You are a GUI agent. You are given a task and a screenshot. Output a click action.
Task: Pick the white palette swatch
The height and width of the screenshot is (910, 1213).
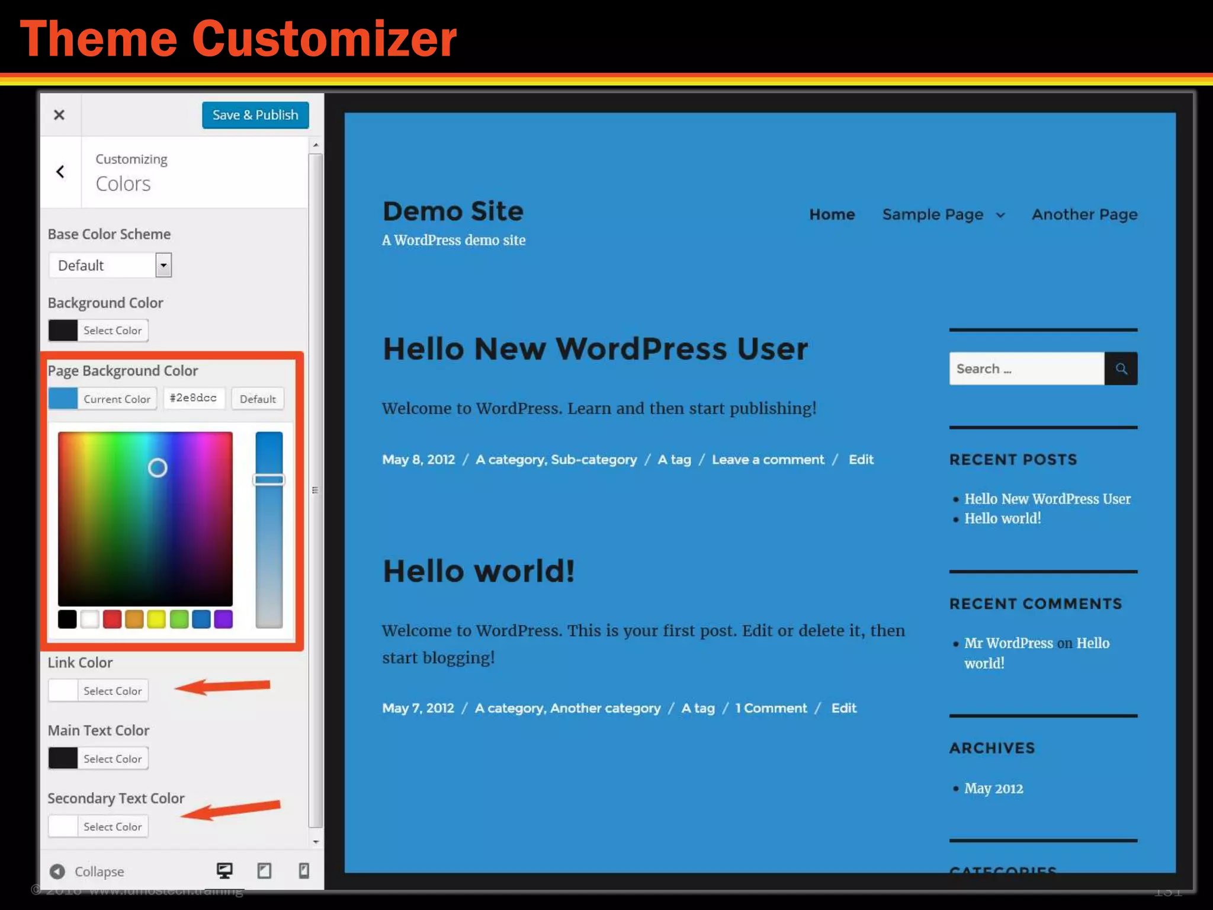click(89, 619)
